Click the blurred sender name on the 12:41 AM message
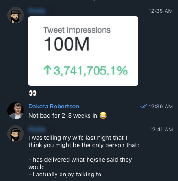 [37, 130]
